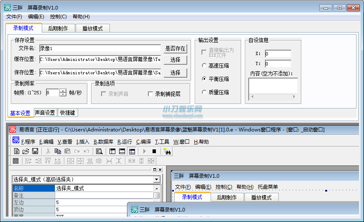The image size is (364, 222).
Task: Toggle the 录制声音 checkbox
Action: 104,94
